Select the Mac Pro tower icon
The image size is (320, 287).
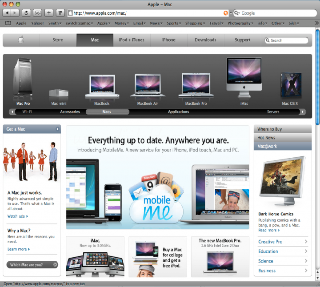coord(23,79)
